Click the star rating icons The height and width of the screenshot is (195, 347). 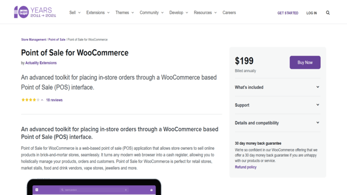click(x=30, y=100)
